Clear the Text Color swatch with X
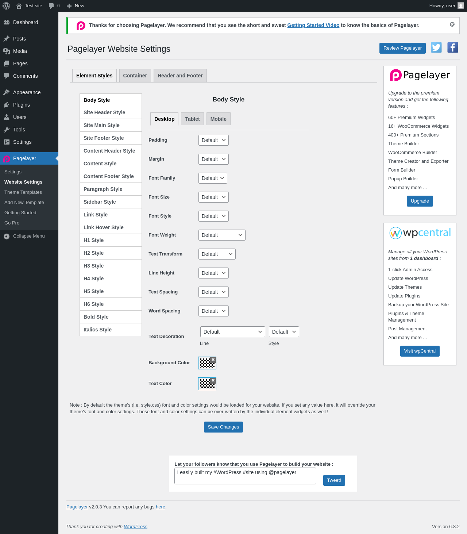Image resolution: width=467 pixels, height=534 pixels. tap(213, 380)
